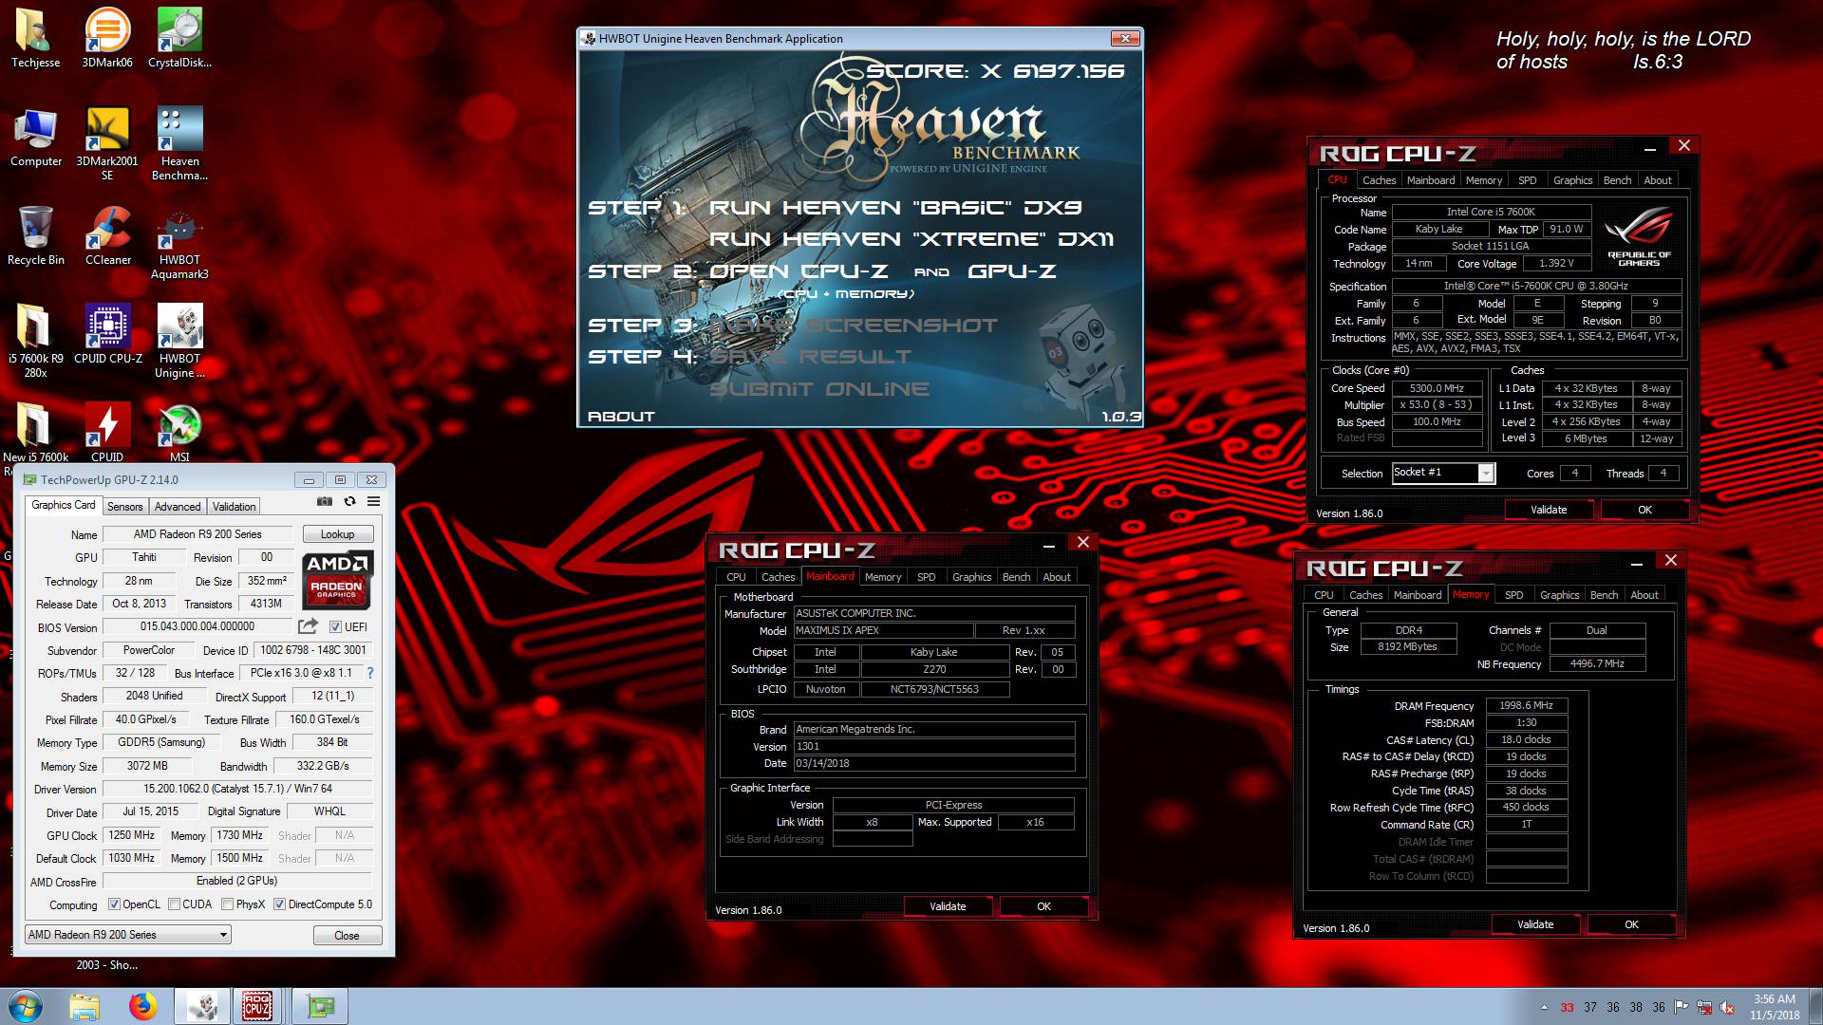Switch to Sensors tab in GPU-Z
Screen dimensions: 1823x1025
pos(124,507)
